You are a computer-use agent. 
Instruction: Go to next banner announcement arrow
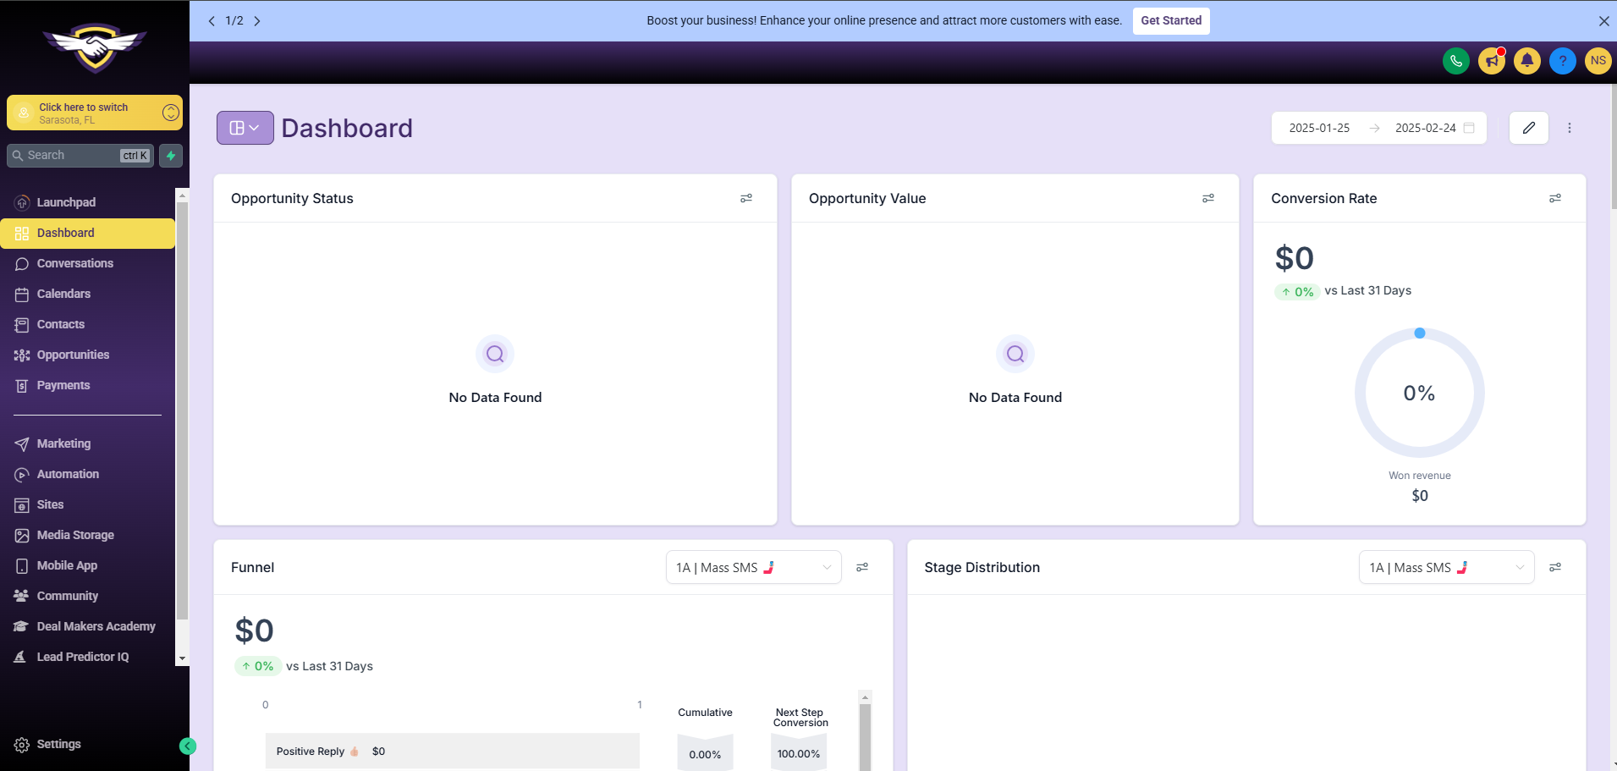(x=257, y=21)
